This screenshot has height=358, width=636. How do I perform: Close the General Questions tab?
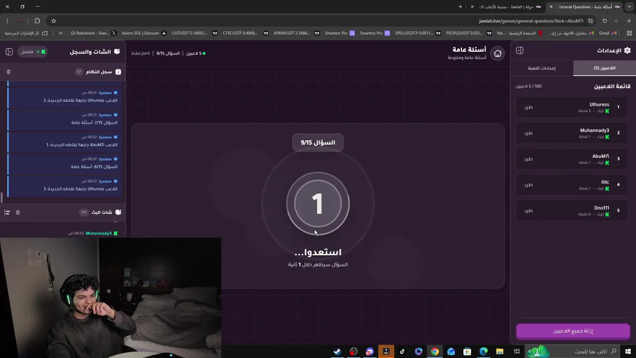point(551,7)
